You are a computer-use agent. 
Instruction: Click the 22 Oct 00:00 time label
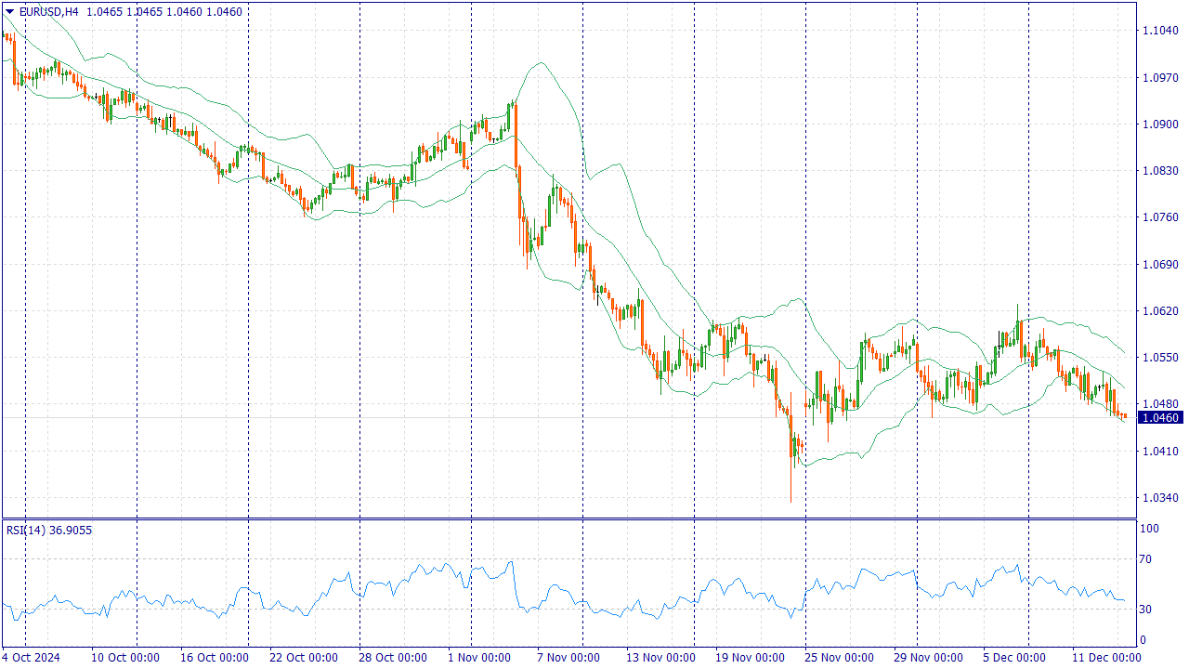pos(306,658)
